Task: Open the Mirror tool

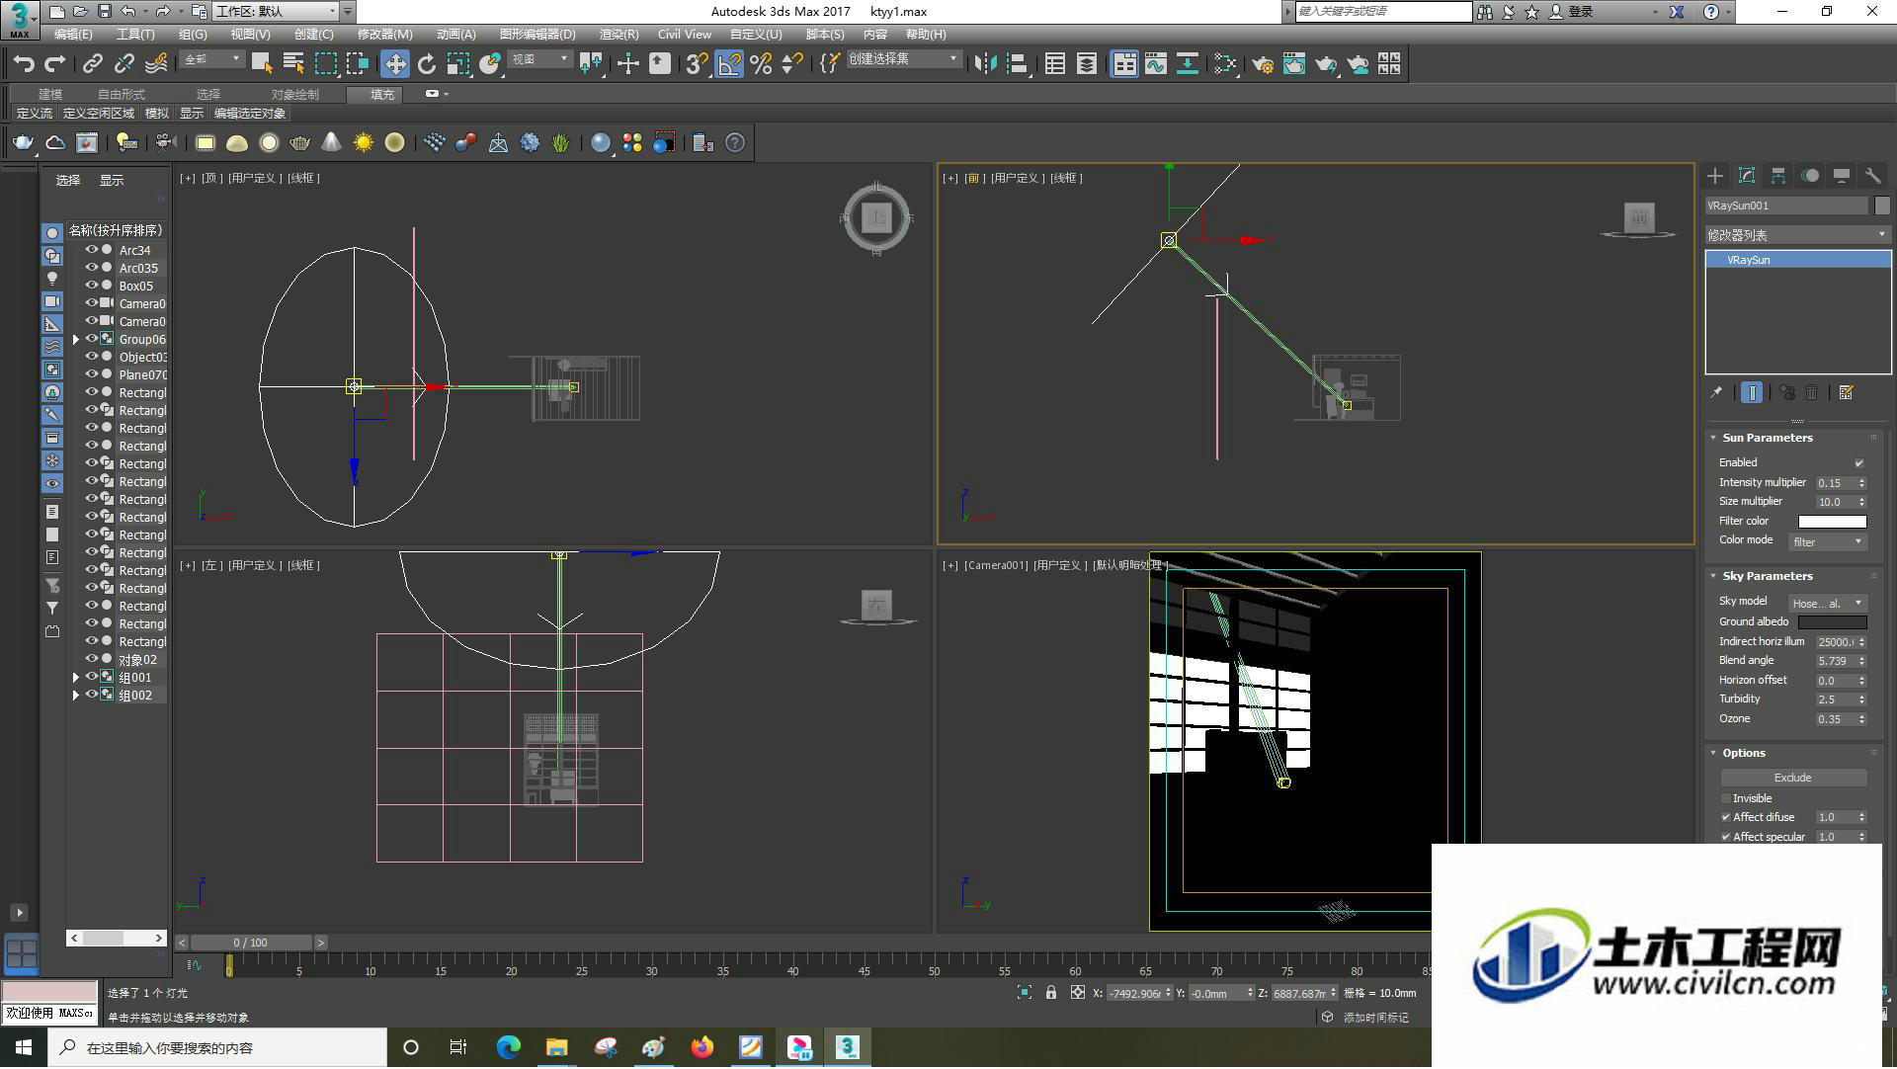Action: pyautogui.click(x=985, y=64)
